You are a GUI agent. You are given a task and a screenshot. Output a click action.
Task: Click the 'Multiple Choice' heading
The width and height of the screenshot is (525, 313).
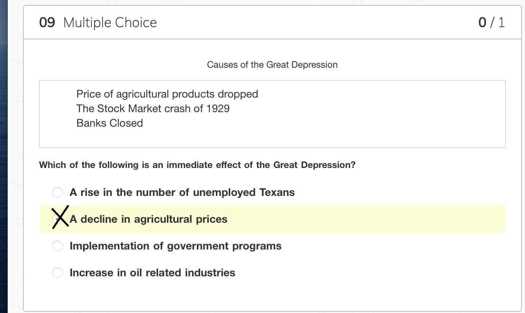pyautogui.click(x=110, y=23)
